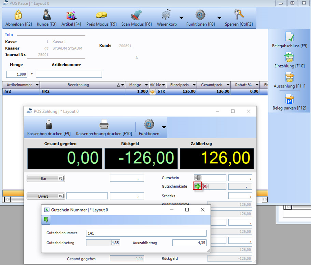
Task: Expand Funktionen [F8] dropdown arrow
Action: click(219, 18)
